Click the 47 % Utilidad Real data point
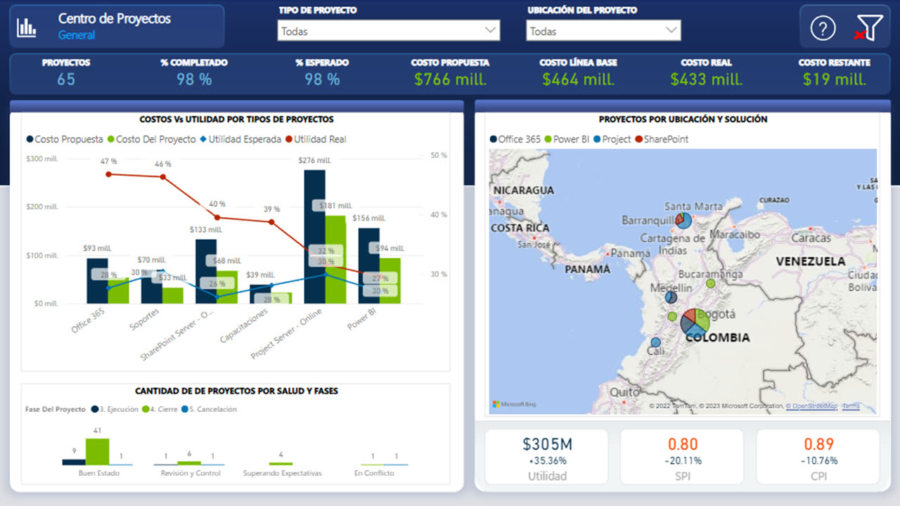 [108, 174]
